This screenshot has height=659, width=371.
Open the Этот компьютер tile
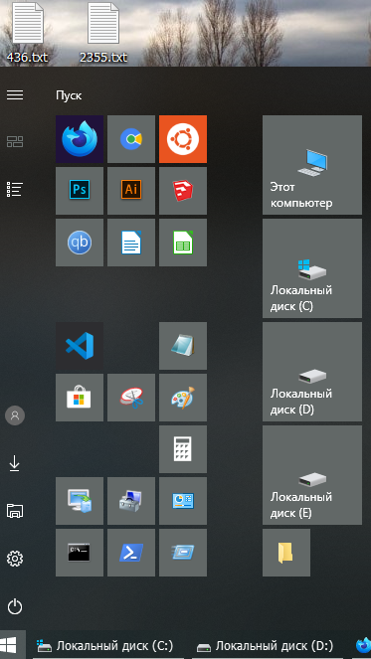(x=312, y=165)
